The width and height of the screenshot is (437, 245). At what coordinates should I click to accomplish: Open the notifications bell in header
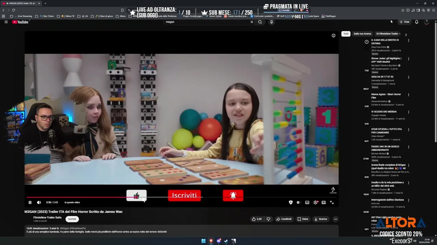pyautogui.click(x=417, y=22)
